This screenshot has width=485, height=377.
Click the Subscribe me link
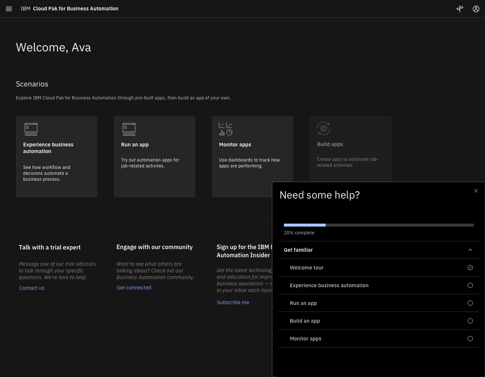(x=233, y=302)
